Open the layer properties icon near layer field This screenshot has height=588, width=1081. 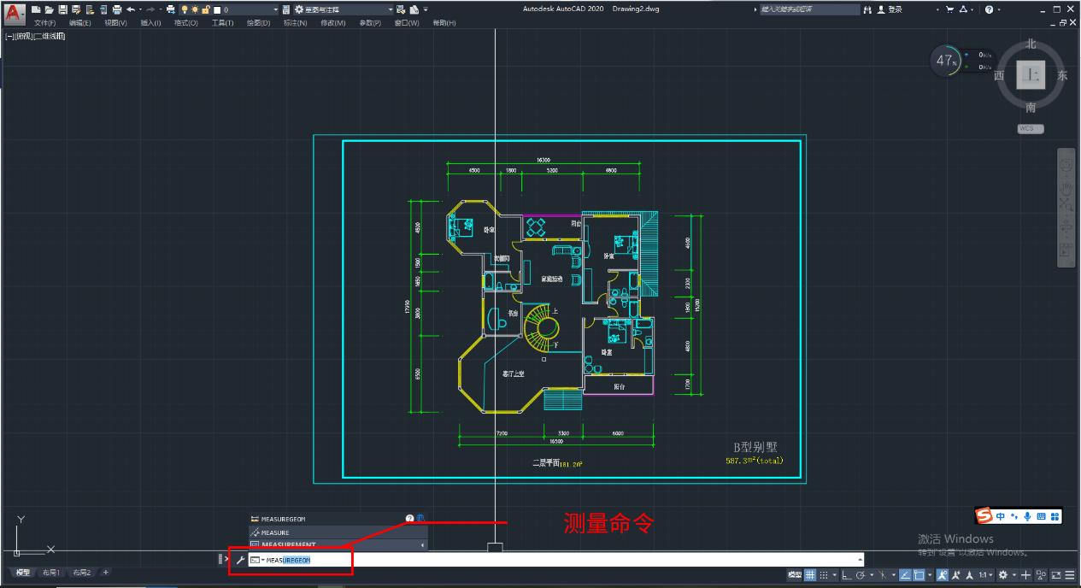[x=286, y=9]
